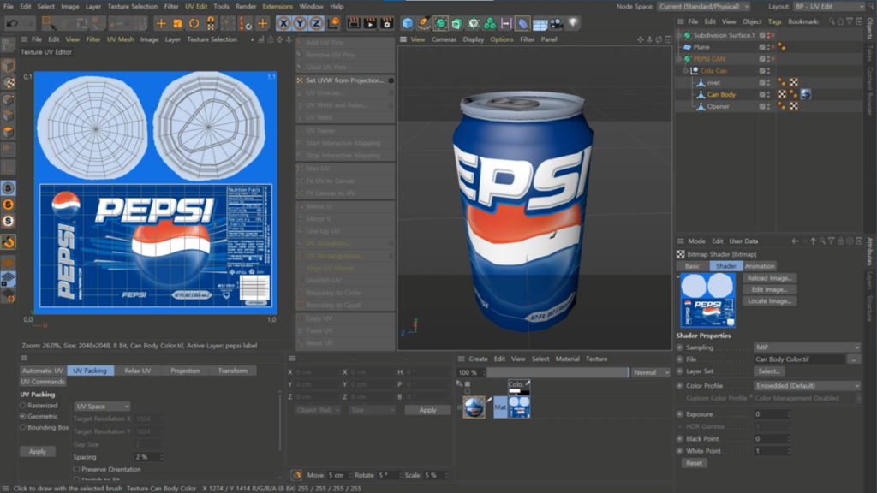Click the coordinate system cube icon
Viewport: 877px width, 493px height.
point(333,23)
